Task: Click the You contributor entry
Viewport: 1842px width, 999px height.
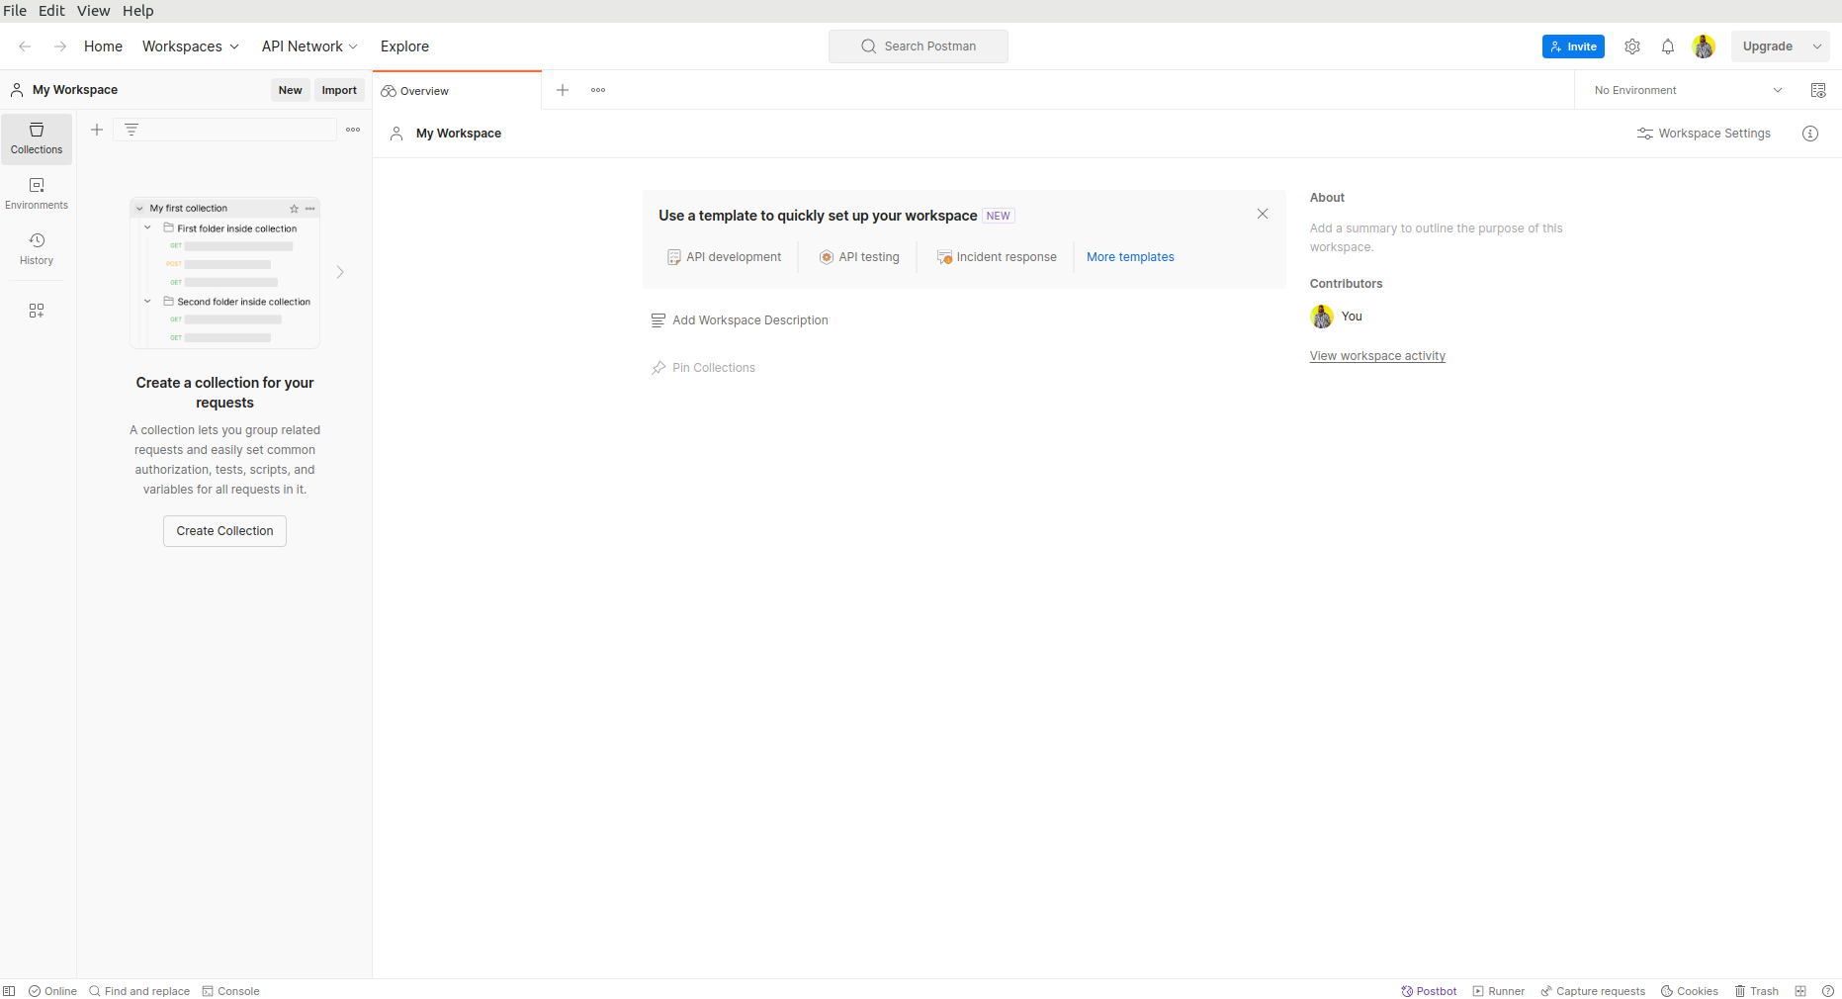Action: click(x=1337, y=317)
